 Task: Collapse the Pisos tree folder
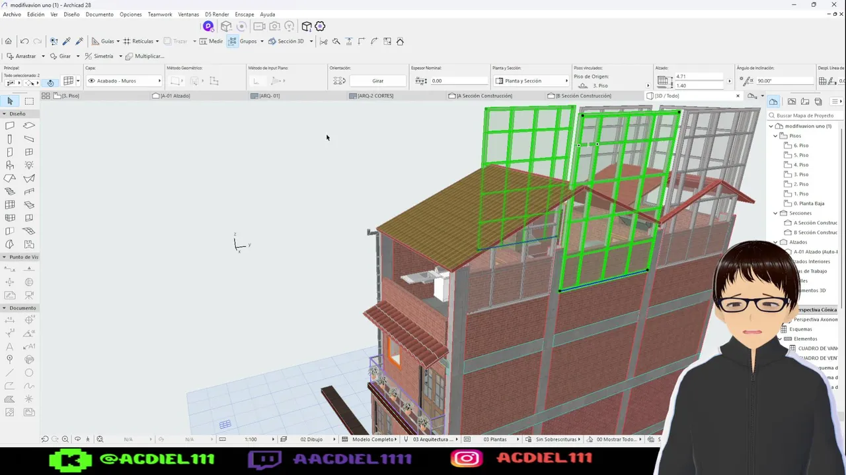tap(776, 136)
